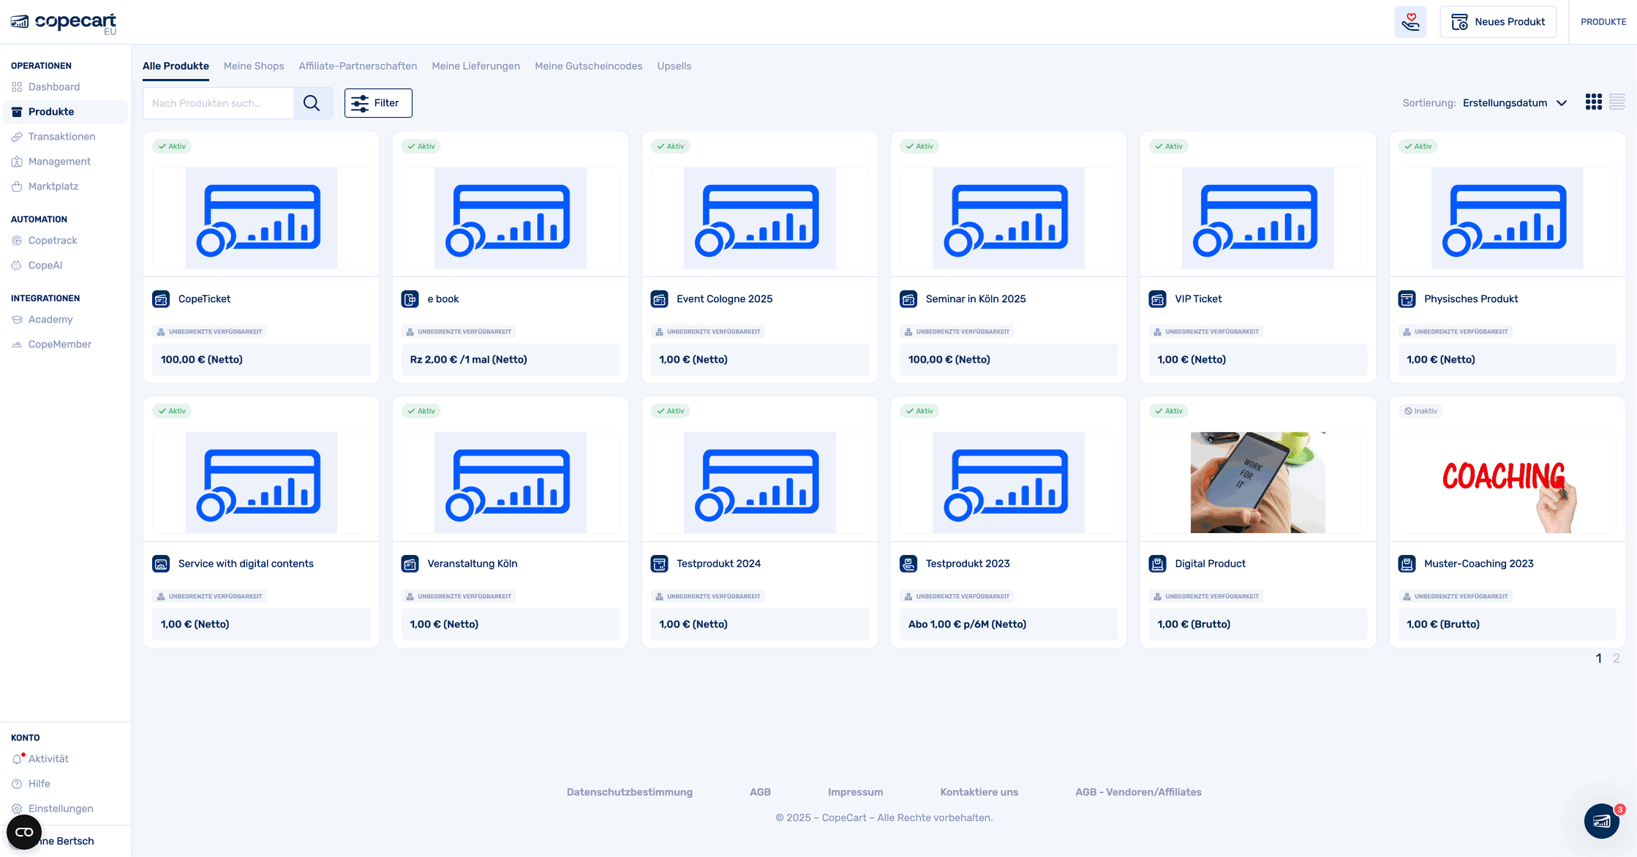Switch to list view layout icon
Image resolution: width=1637 pixels, height=857 pixels.
[x=1617, y=102]
